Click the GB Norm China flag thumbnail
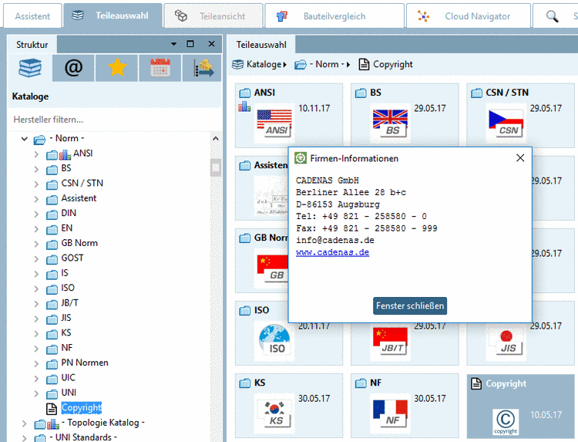This screenshot has height=442, width=578. 272,268
